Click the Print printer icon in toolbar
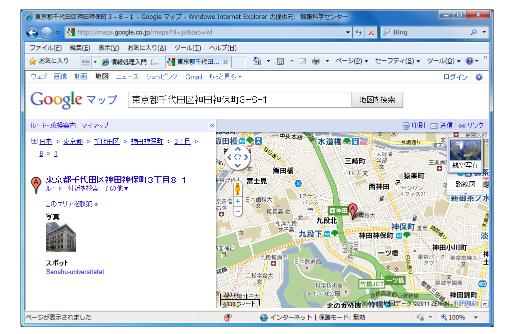Viewport: 518px width, 334px height. point(316,61)
